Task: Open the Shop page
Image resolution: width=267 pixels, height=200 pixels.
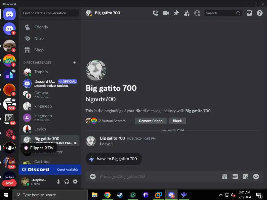Action: point(50,50)
